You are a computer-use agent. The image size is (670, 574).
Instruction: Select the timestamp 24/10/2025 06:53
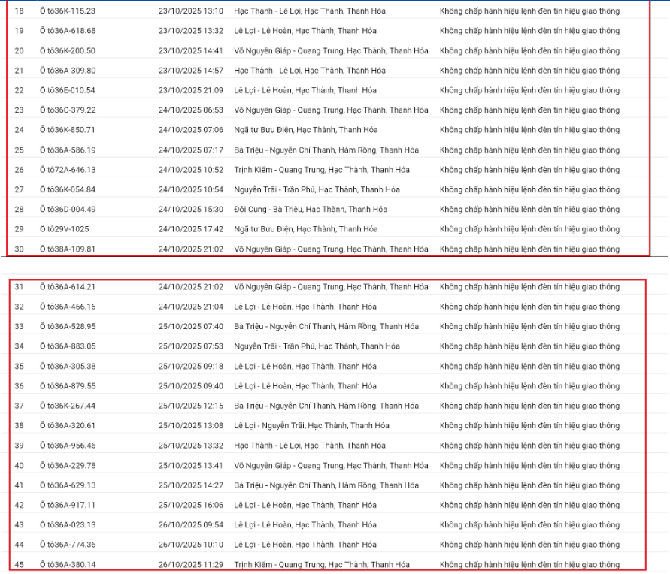pos(190,110)
